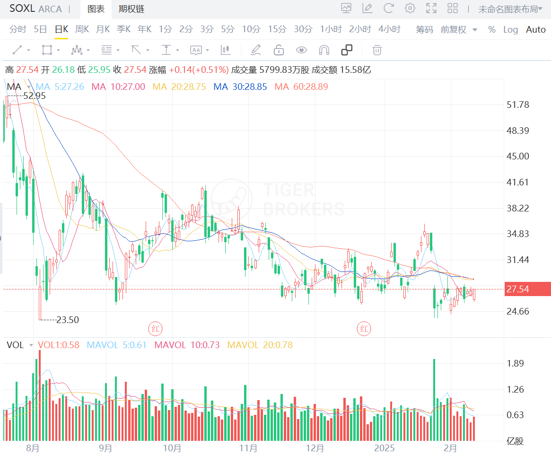Take a chart screenshot with the snapshot icon
This screenshot has height=455, width=551.
[346, 8]
